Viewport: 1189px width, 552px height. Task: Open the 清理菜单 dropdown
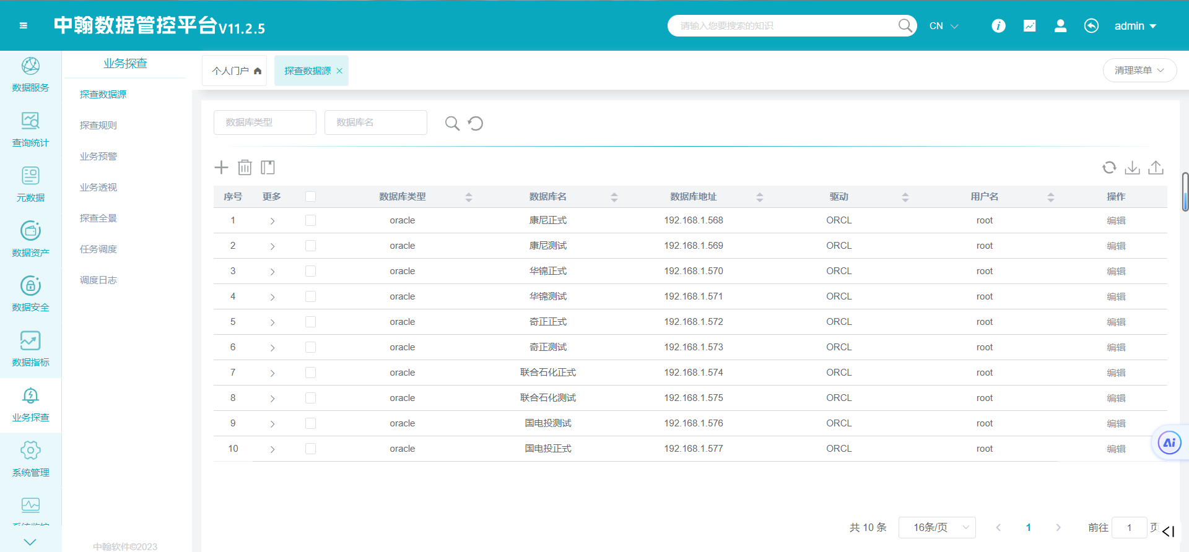pyautogui.click(x=1139, y=71)
